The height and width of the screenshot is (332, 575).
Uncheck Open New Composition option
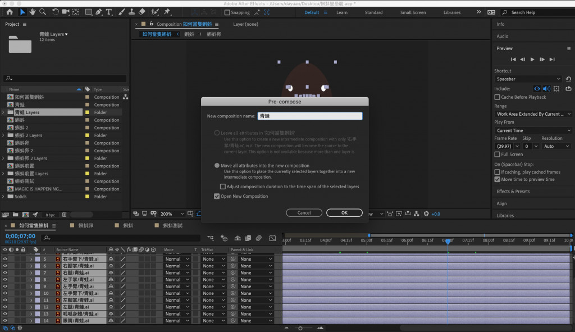pyautogui.click(x=217, y=197)
